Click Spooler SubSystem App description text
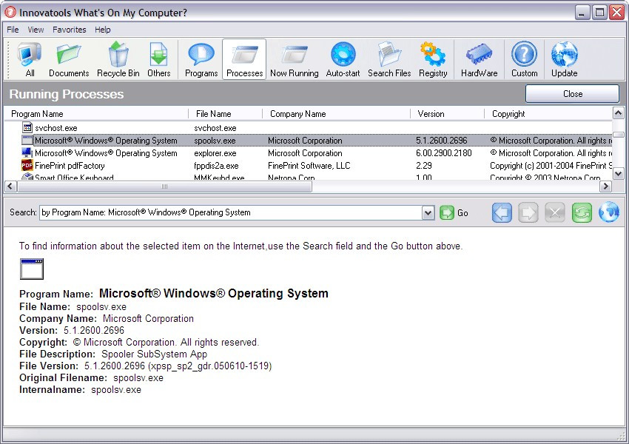 (x=154, y=354)
